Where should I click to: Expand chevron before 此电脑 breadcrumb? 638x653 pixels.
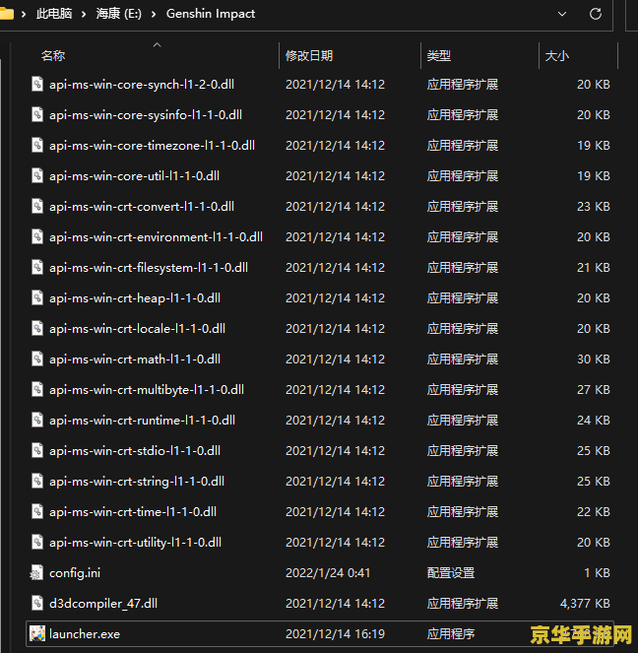click(24, 14)
